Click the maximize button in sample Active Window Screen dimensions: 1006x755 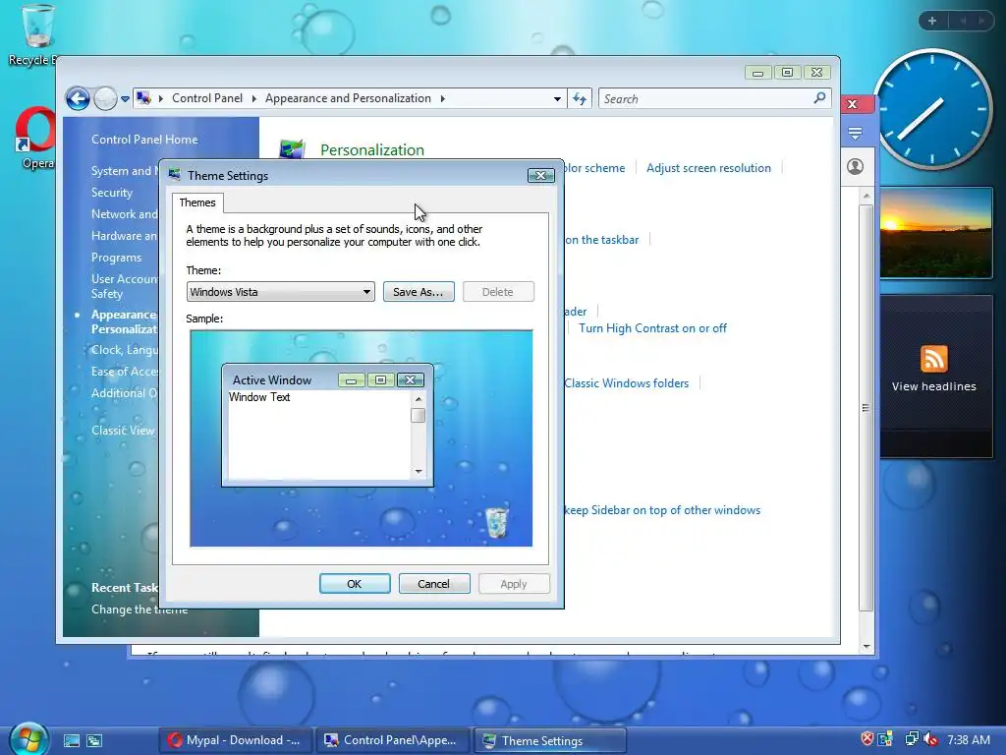pyautogui.click(x=380, y=380)
